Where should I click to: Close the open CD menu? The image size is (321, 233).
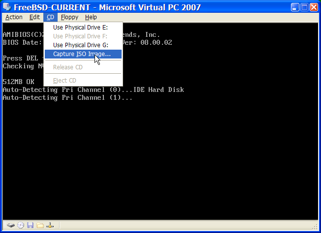pos(50,17)
